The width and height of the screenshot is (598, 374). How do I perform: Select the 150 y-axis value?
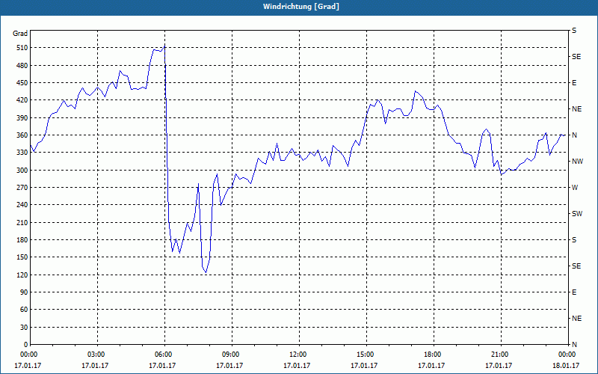[x=22, y=257]
